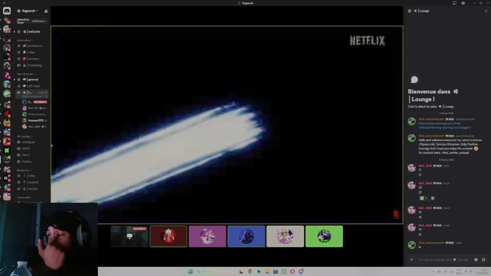Open the streams channel
The image size is (491, 276).
click(x=32, y=59)
